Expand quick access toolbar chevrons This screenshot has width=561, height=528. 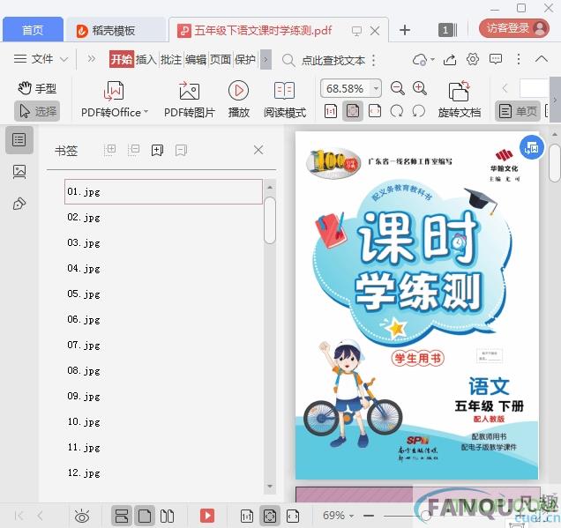click(92, 59)
